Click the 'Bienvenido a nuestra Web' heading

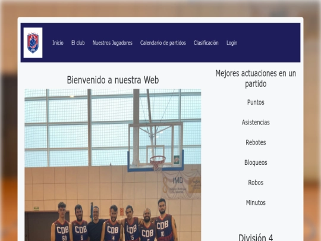(x=113, y=80)
